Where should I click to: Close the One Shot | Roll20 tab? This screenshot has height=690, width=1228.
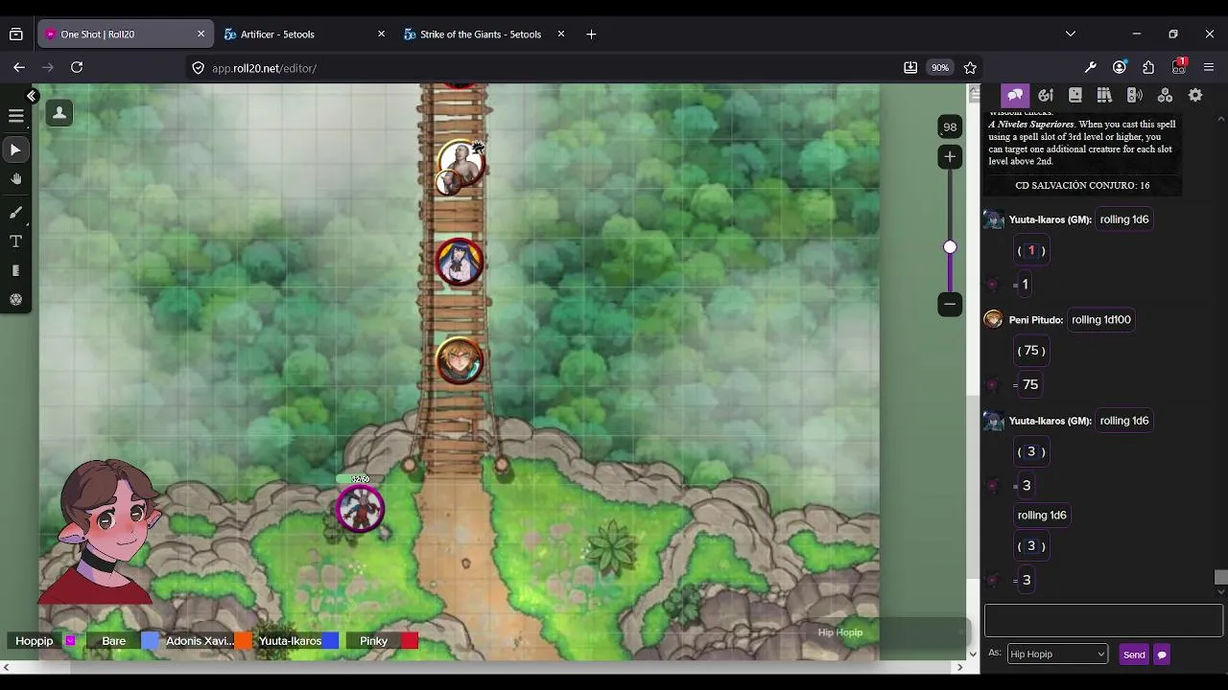pyautogui.click(x=201, y=34)
